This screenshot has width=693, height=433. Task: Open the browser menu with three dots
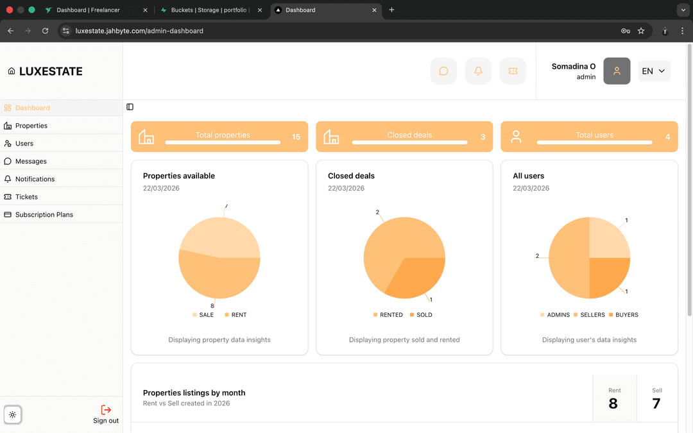[682, 30]
